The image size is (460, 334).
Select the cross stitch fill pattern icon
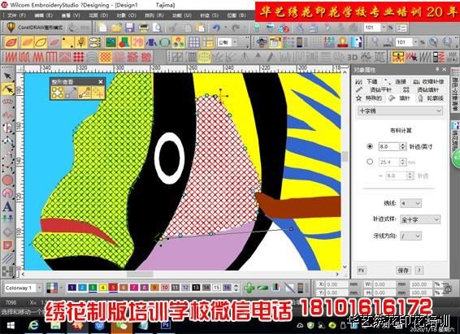(106, 57)
